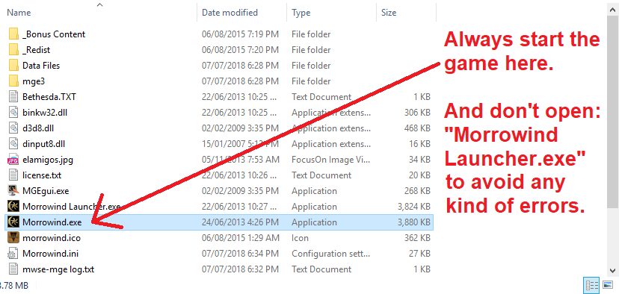Screen dimensions: 619x294
Task: Click the date 06/08/2015 7:19 PM
Action: click(241, 34)
